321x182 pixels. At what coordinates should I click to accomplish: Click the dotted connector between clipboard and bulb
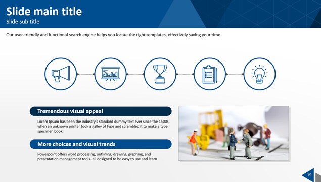click(235, 74)
